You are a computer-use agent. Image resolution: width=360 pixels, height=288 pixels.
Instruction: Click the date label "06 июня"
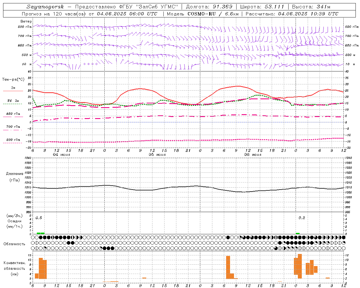click(253, 155)
